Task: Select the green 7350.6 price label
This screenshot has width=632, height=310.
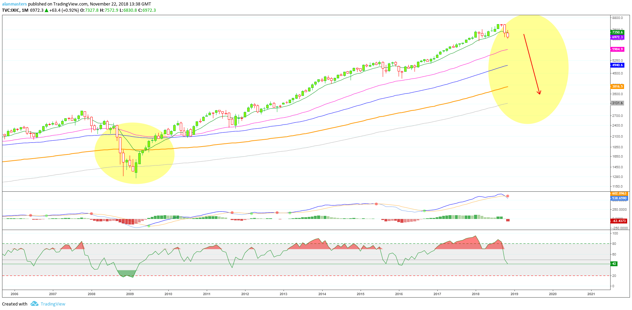Action: click(x=617, y=32)
